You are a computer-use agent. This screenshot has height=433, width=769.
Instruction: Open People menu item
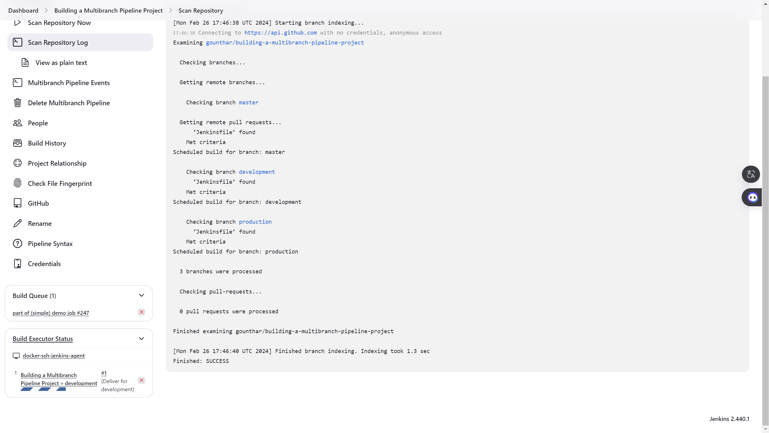(x=38, y=123)
